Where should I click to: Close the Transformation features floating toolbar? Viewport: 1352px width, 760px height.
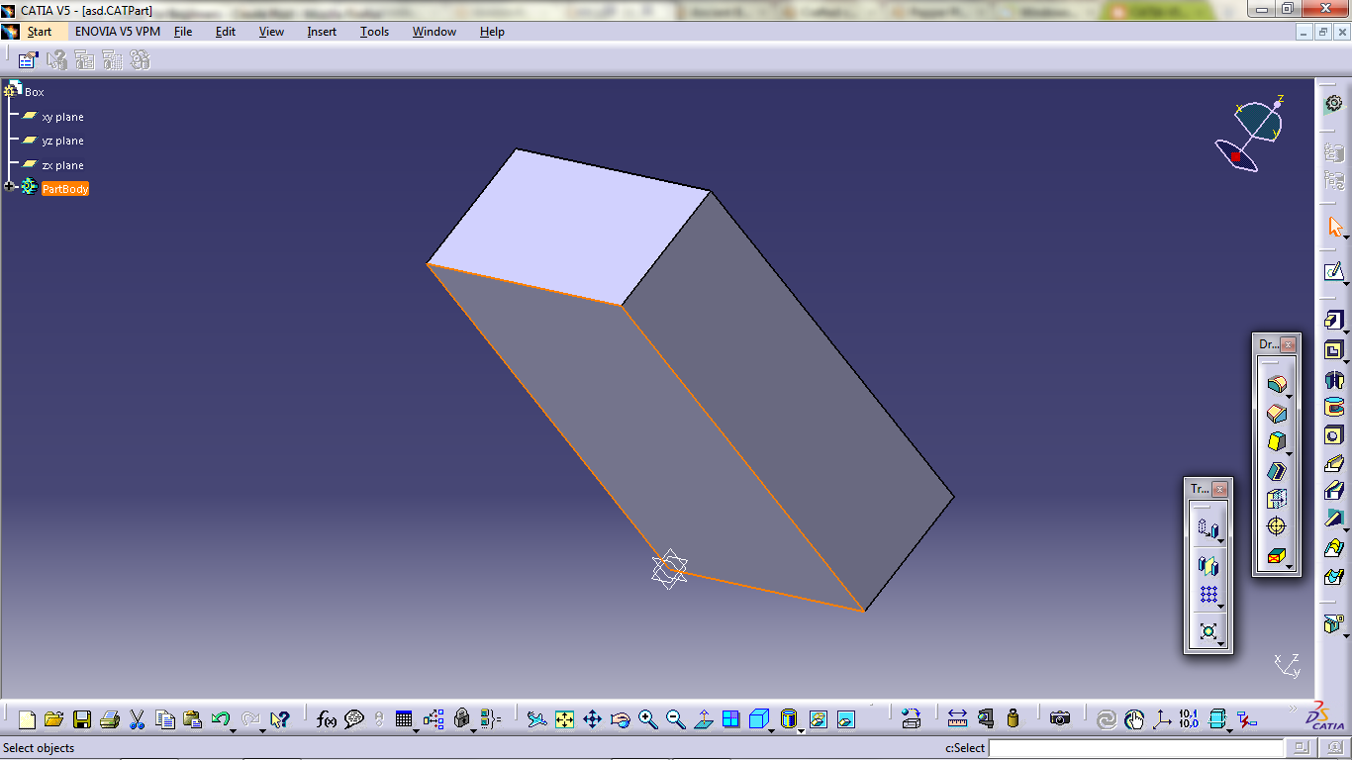(1220, 490)
